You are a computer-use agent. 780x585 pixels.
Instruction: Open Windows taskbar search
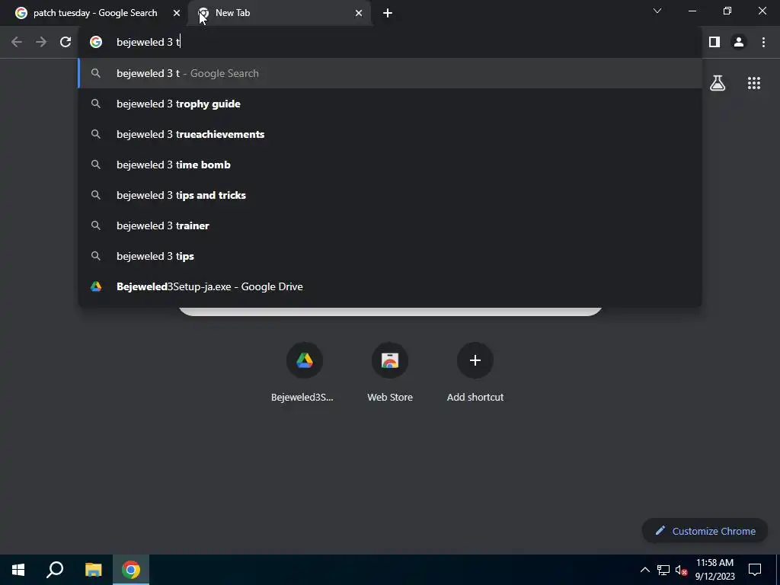pos(55,570)
